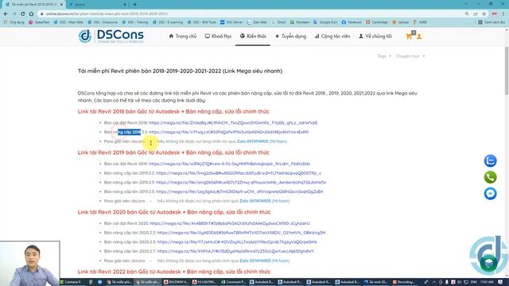Click the heading Link tải Revit 2020
The width and height of the screenshot is (509, 286).
tap(174, 212)
